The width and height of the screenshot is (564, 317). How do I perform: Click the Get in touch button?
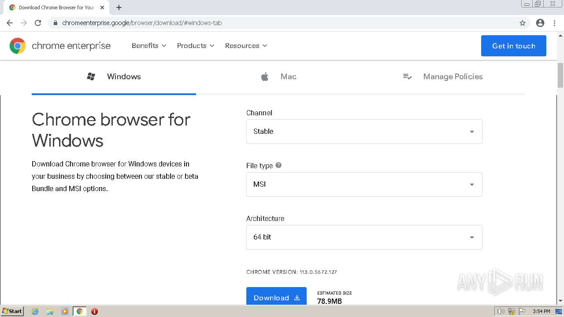coord(513,46)
